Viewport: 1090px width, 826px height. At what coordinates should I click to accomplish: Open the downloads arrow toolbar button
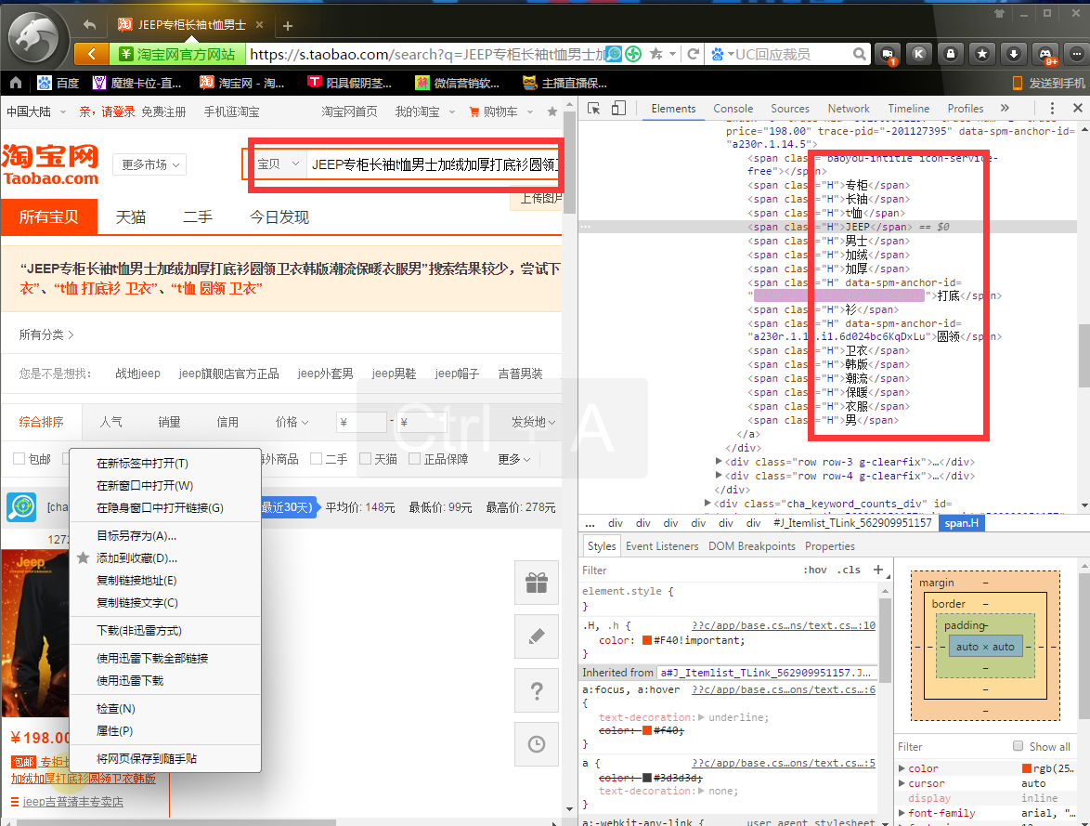1014,54
